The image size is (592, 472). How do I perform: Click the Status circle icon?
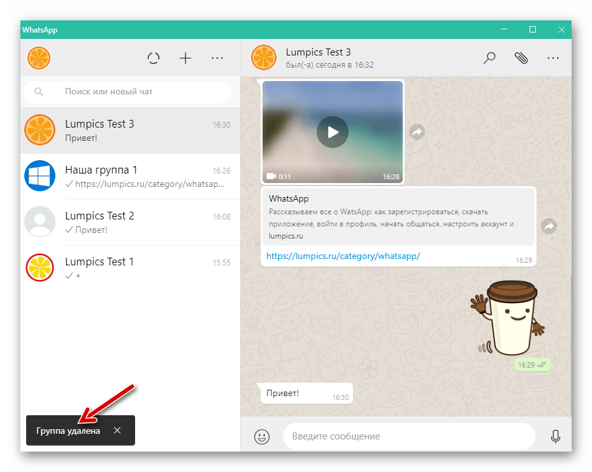click(x=154, y=58)
